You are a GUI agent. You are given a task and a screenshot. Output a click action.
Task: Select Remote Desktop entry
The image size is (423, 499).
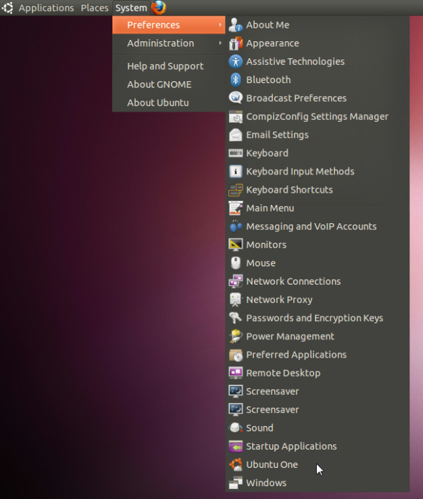318,373
